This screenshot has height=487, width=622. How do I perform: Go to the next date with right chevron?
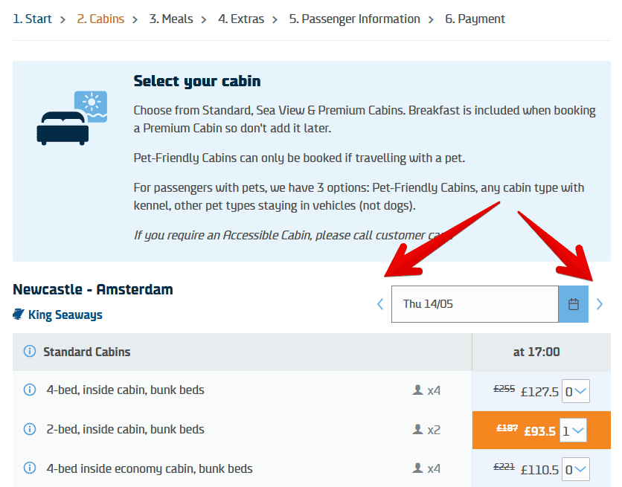click(x=600, y=304)
